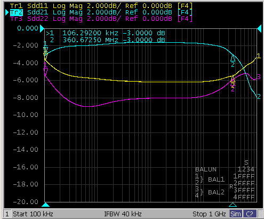The width and height of the screenshot is (264, 219).
Task: Click the Start 100 kHz value
Action: 33,214
